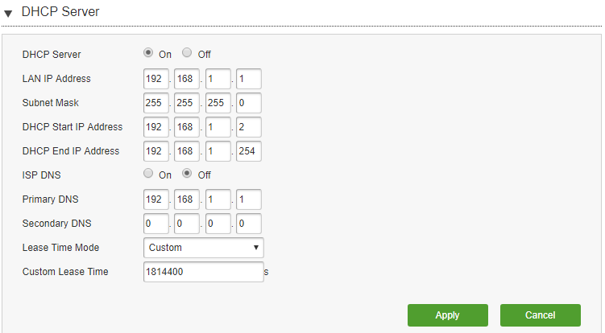Click DHCP End IP last octet 254
The width and height of the screenshot is (605, 333).
pyautogui.click(x=249, y=151)
